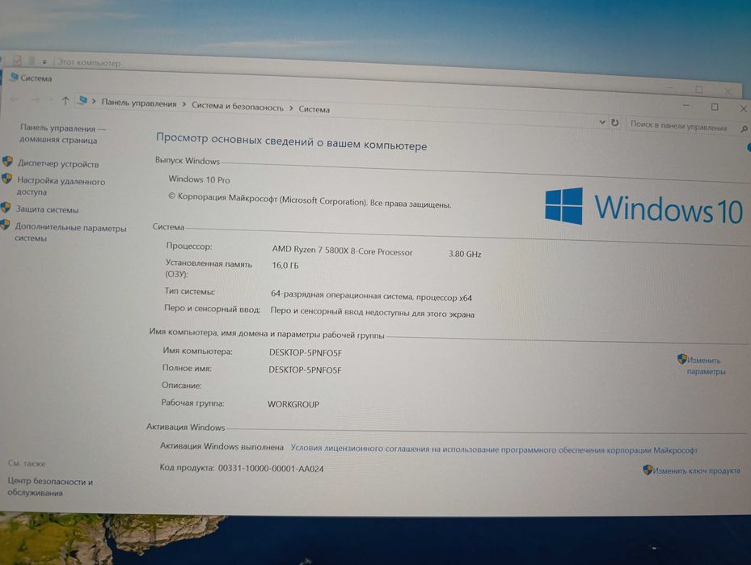Click the shield icon beside Настройка удаленного доступа

click(6, 179)
